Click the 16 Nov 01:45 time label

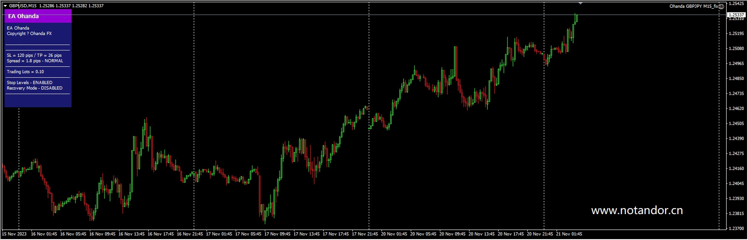point(44,235)
